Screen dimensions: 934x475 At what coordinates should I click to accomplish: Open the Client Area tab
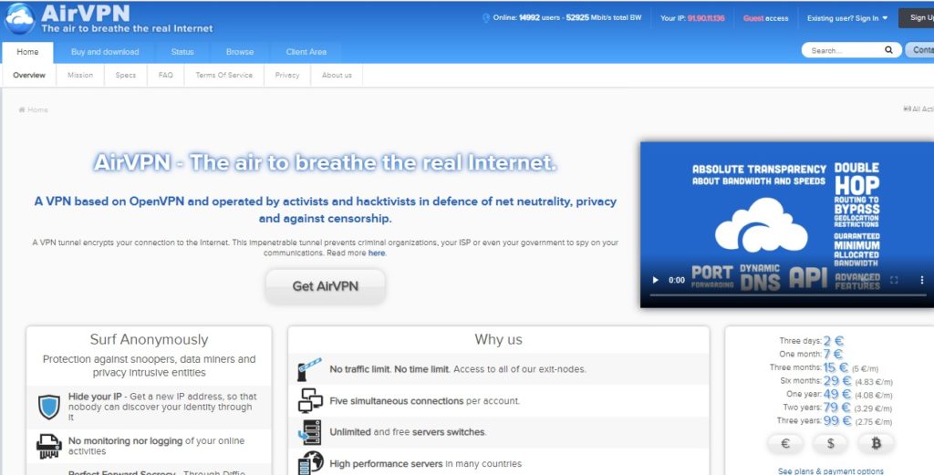tap(306, 52)
